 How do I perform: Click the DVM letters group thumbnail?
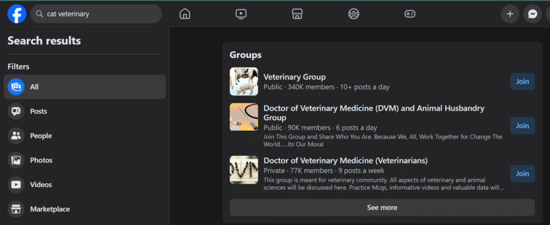coord(244,170)
